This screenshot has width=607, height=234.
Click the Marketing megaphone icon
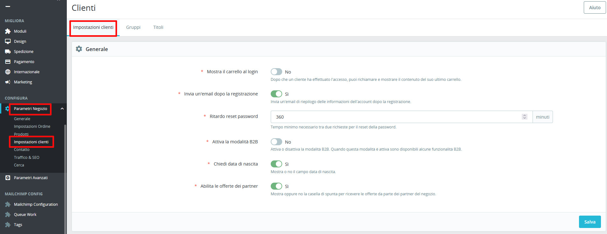point(8,82)
